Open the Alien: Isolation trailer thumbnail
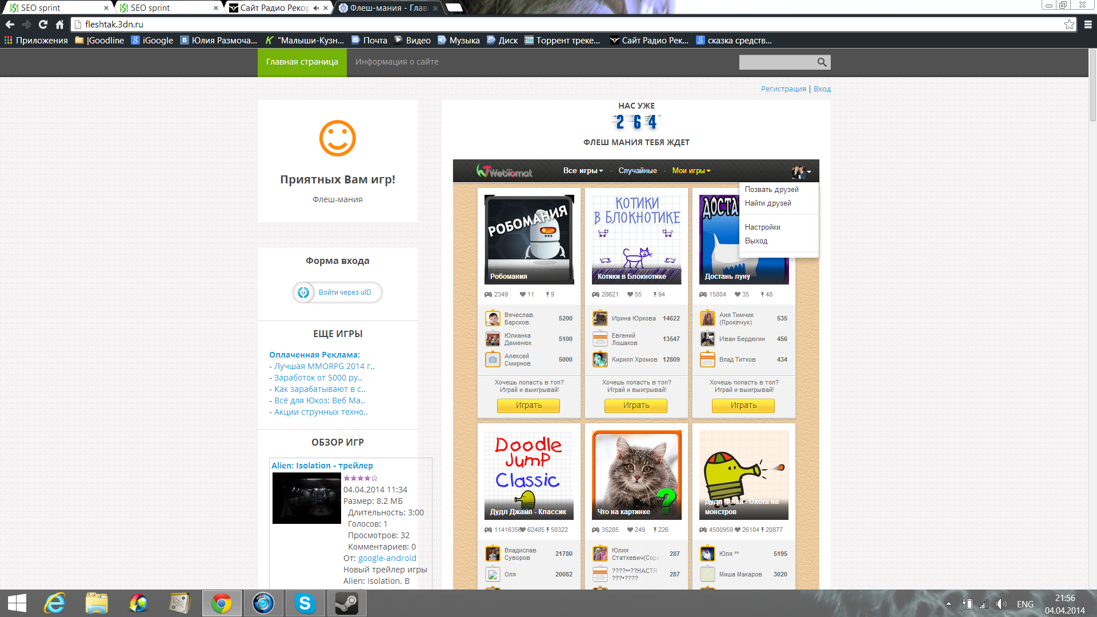The width and height of the screenshot is (1097, 617). coord(306,498)
